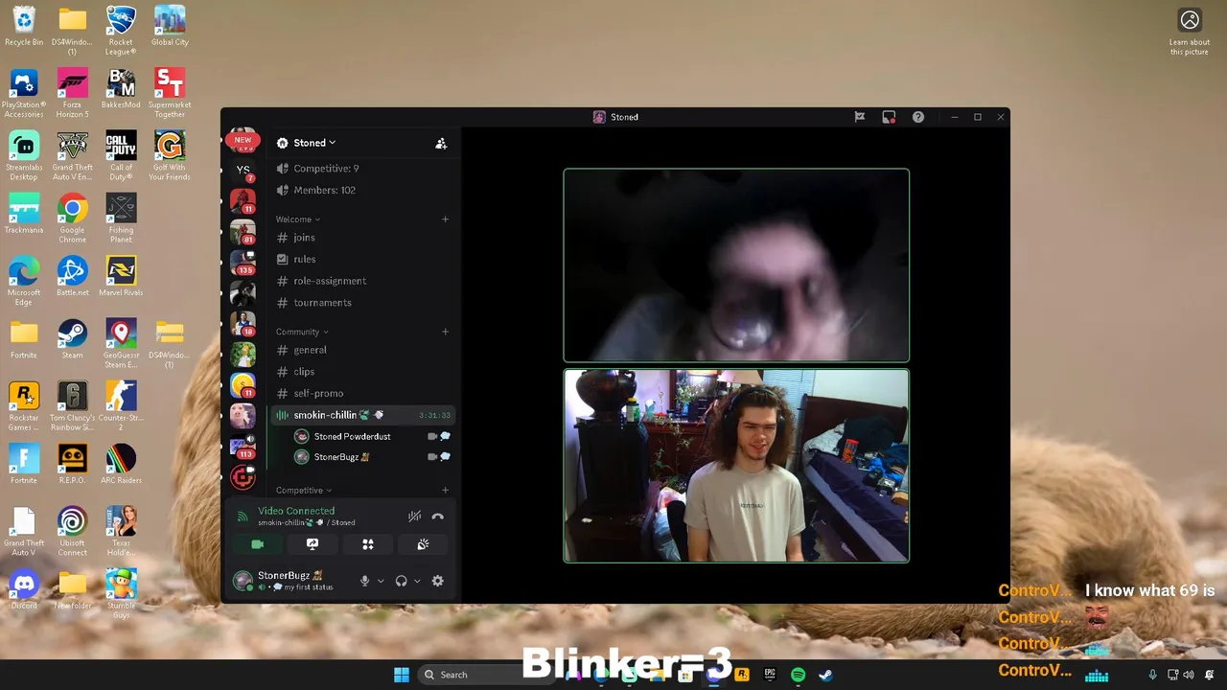
Task: Open Learn about this picture
Action: click(x=1190, y=32)
